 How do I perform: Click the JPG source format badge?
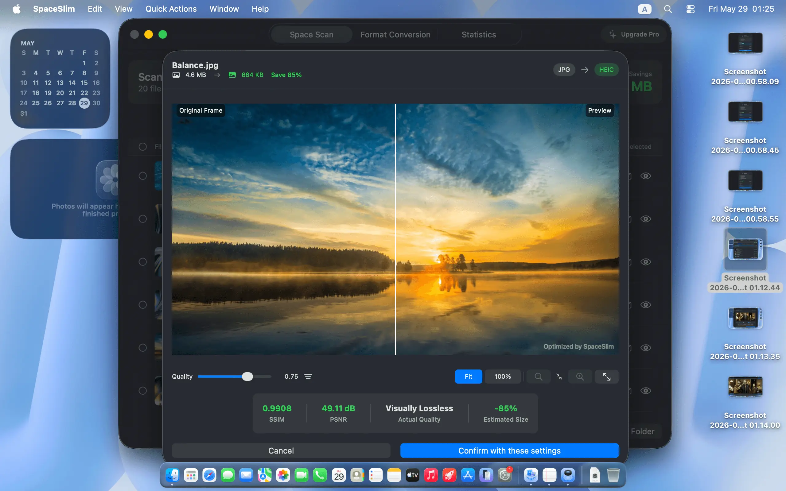(564, 69)
